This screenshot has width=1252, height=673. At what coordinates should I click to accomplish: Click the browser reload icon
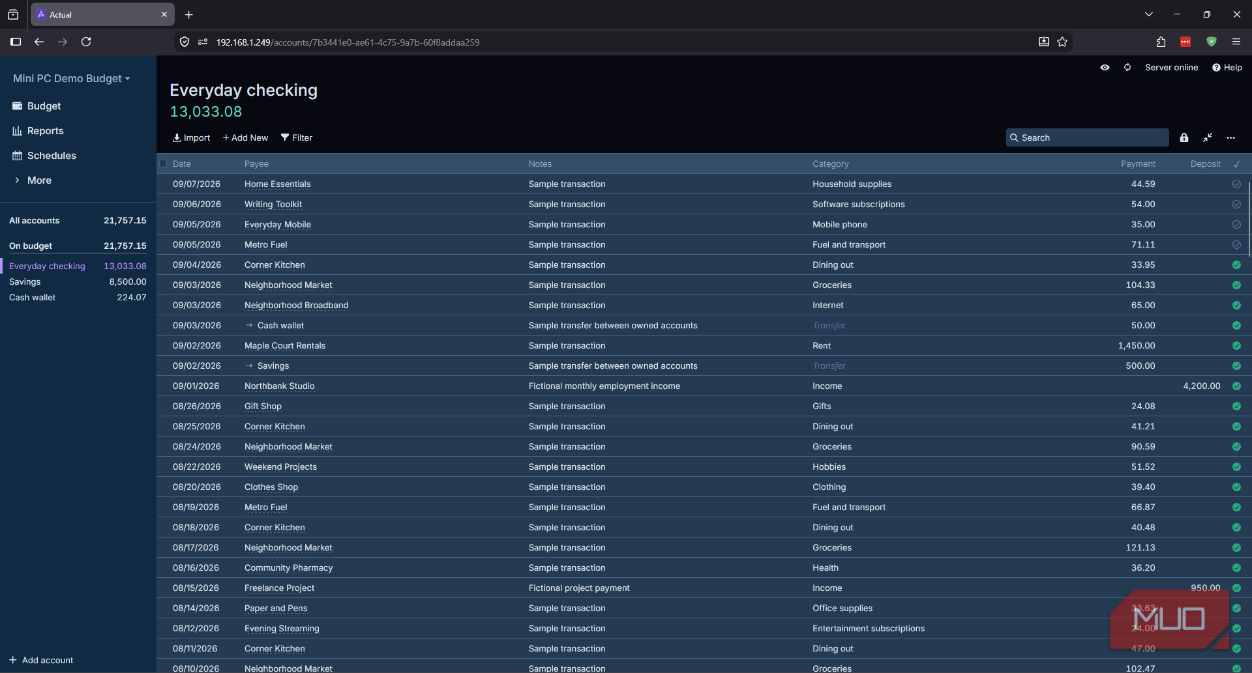click(86, 42)
